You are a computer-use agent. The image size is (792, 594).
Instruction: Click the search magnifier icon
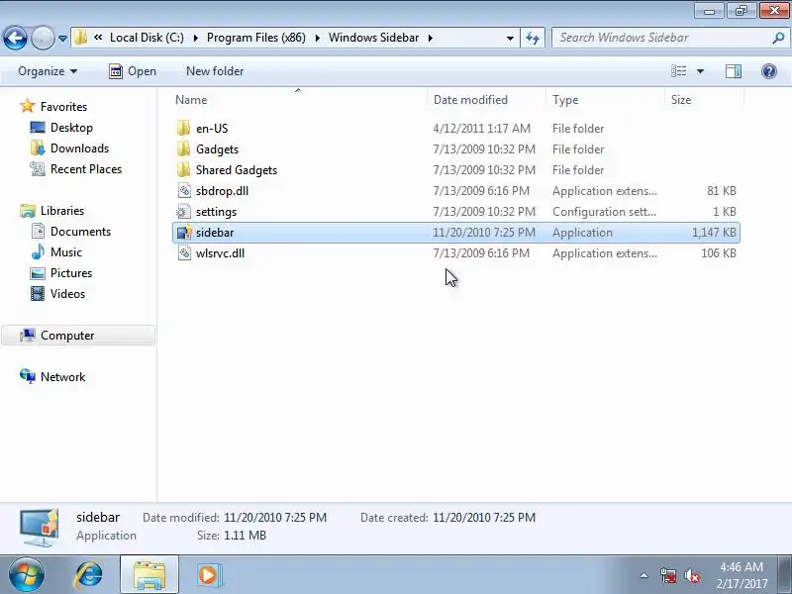click(x=778, y=38)
